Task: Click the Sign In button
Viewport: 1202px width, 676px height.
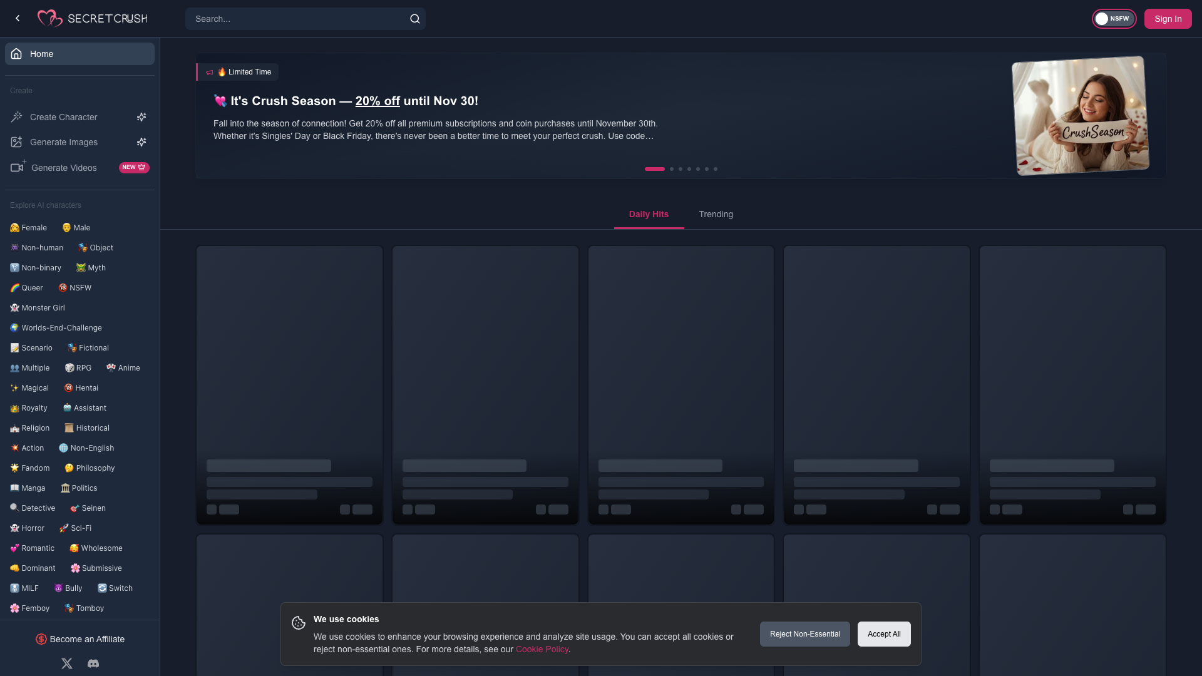Action: tap(1168, 19)
